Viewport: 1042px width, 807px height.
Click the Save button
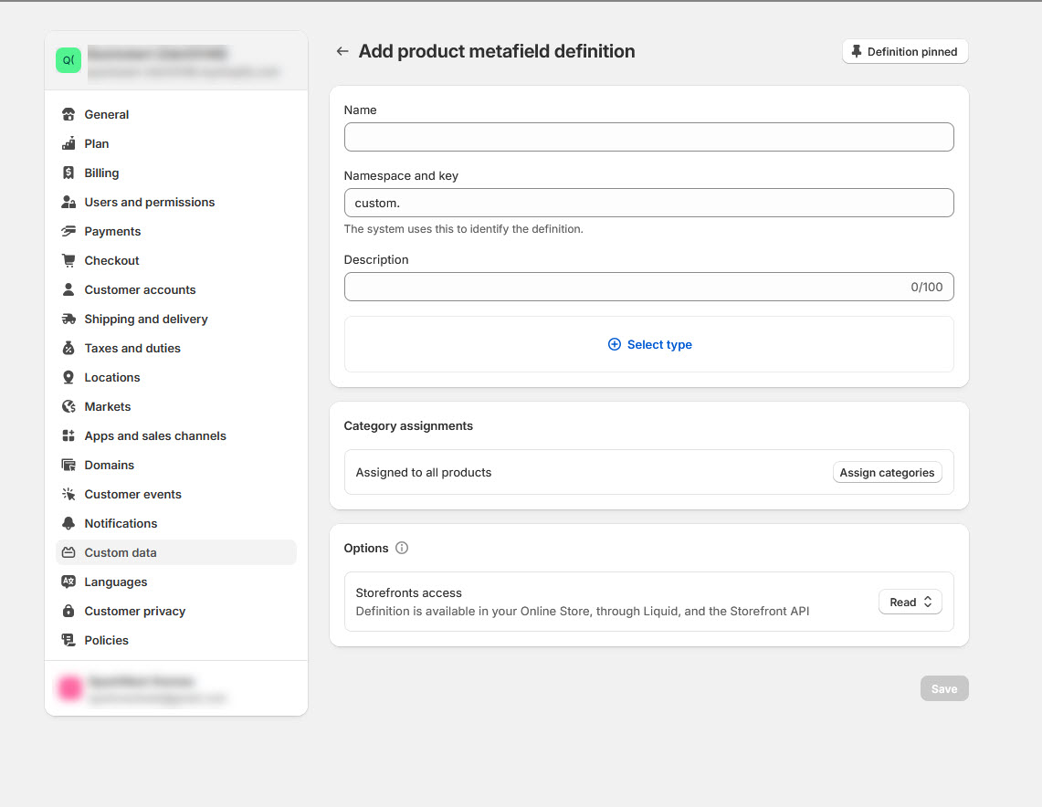(x=943, y=689)
